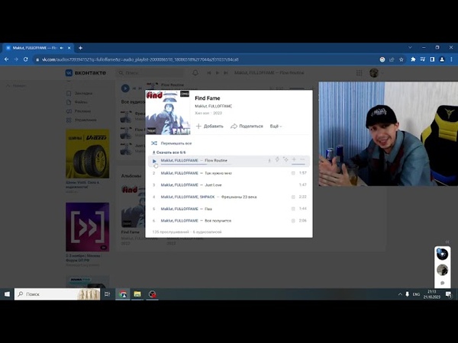Screen dimensions: 458x343
Task: Open the ВКонтакте logo home link
Action: tap(85, 72)
